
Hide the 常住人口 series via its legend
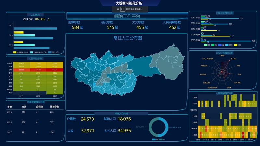point(49,52)
